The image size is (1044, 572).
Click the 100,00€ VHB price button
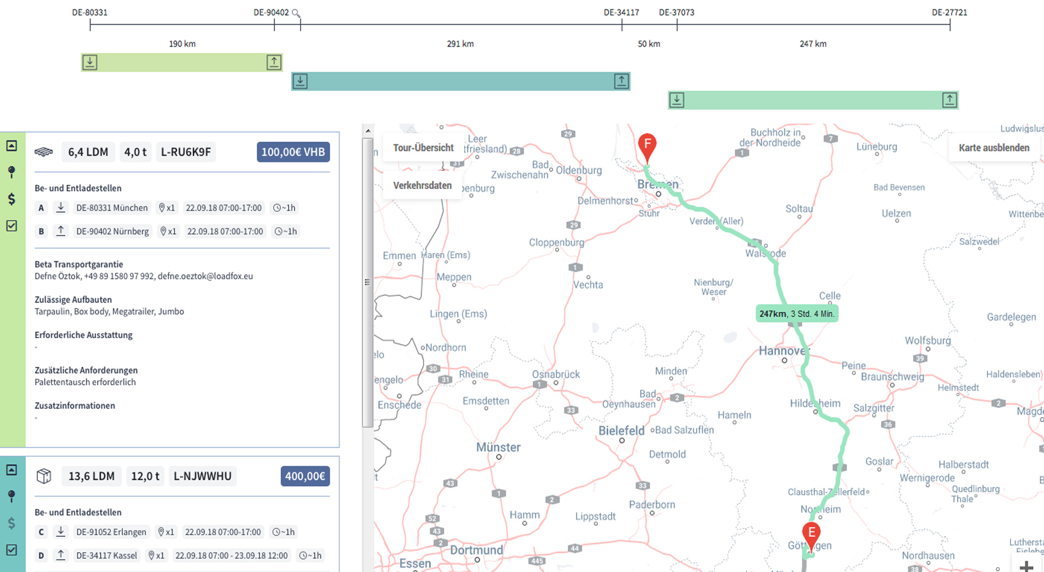point(293,152)
